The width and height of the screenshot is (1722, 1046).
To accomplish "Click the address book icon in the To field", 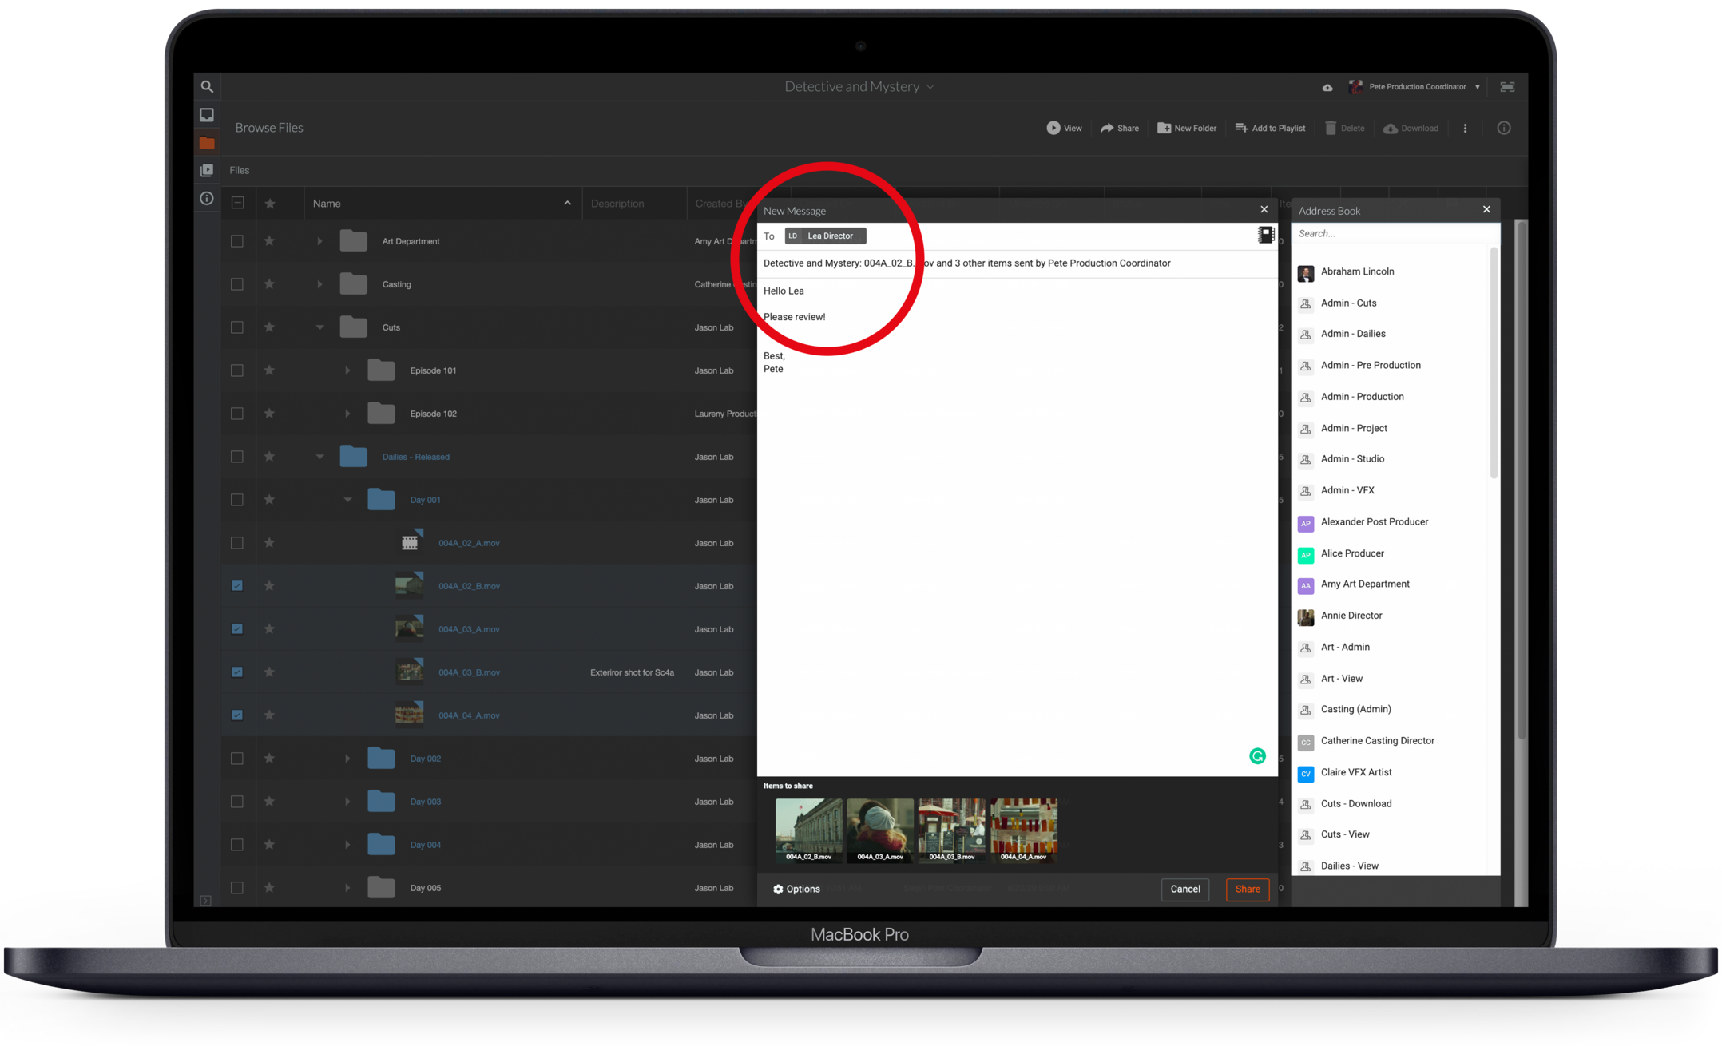I will (x=1266, y=235).
